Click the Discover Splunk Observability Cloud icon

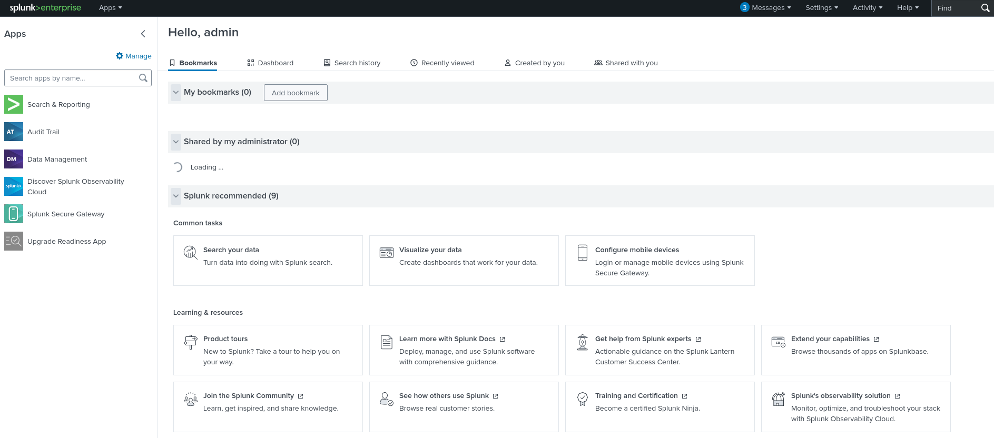14,186
